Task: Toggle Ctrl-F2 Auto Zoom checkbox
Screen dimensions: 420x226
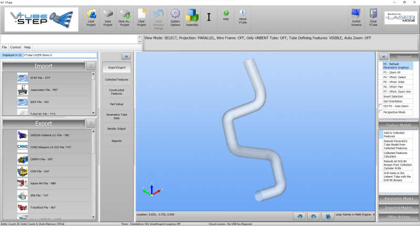Action: 381,106
